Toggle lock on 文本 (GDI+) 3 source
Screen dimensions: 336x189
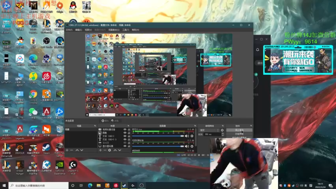tap(129, 139)
